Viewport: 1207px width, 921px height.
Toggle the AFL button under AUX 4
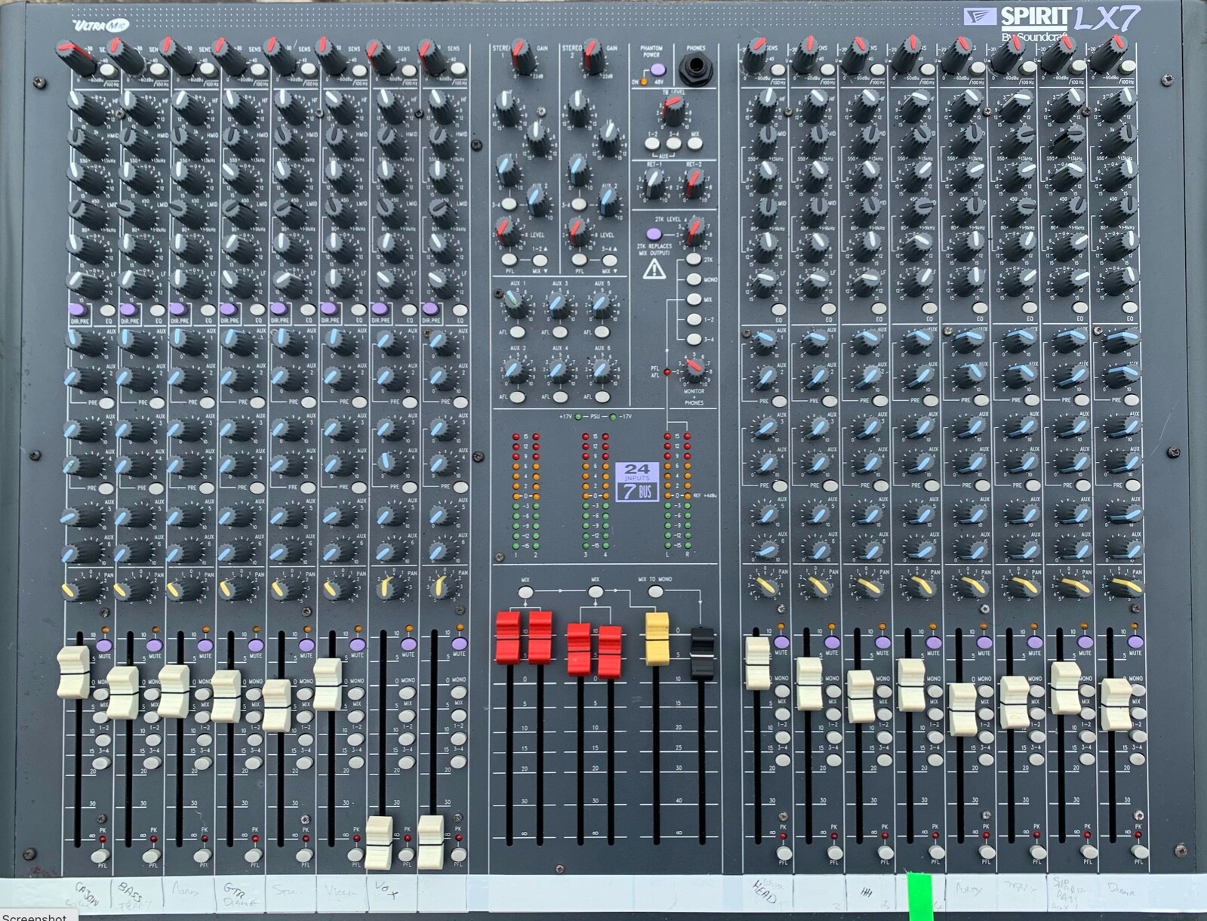pyautogui.click(x=559, y=397)
